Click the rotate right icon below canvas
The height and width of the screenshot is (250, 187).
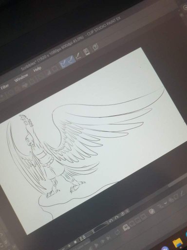(x=117, y=218)
